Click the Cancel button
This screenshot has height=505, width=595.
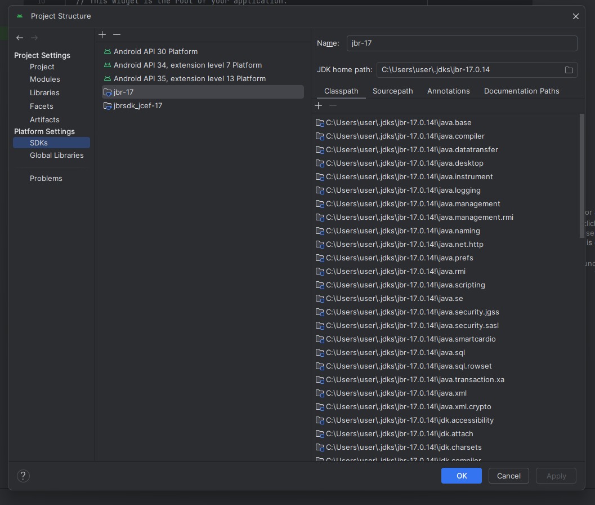tap(508, 476)
